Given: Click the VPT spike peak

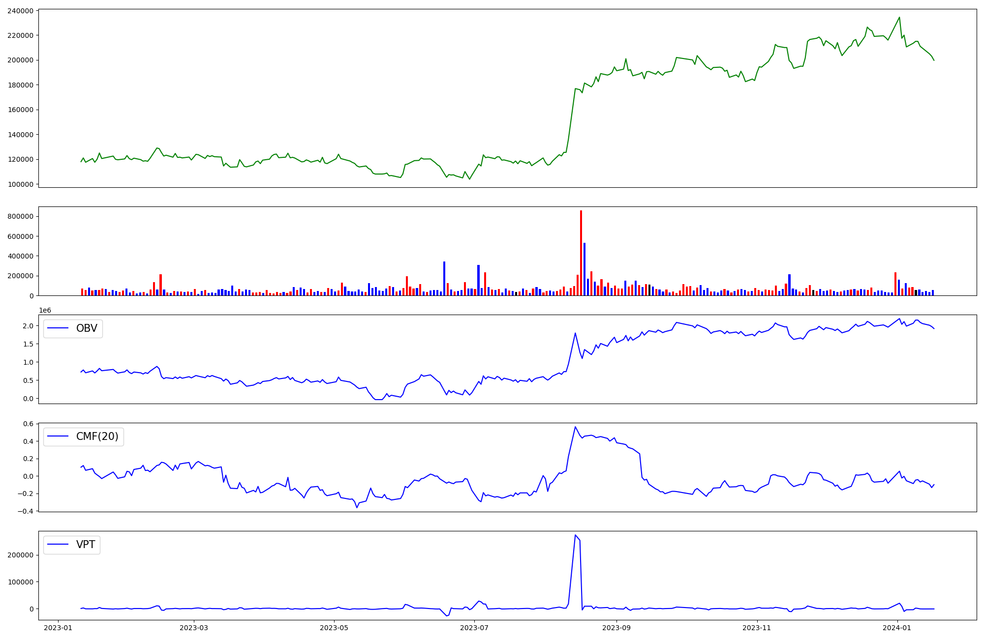Looking at the screenshot, I should (x=575, y=535).
